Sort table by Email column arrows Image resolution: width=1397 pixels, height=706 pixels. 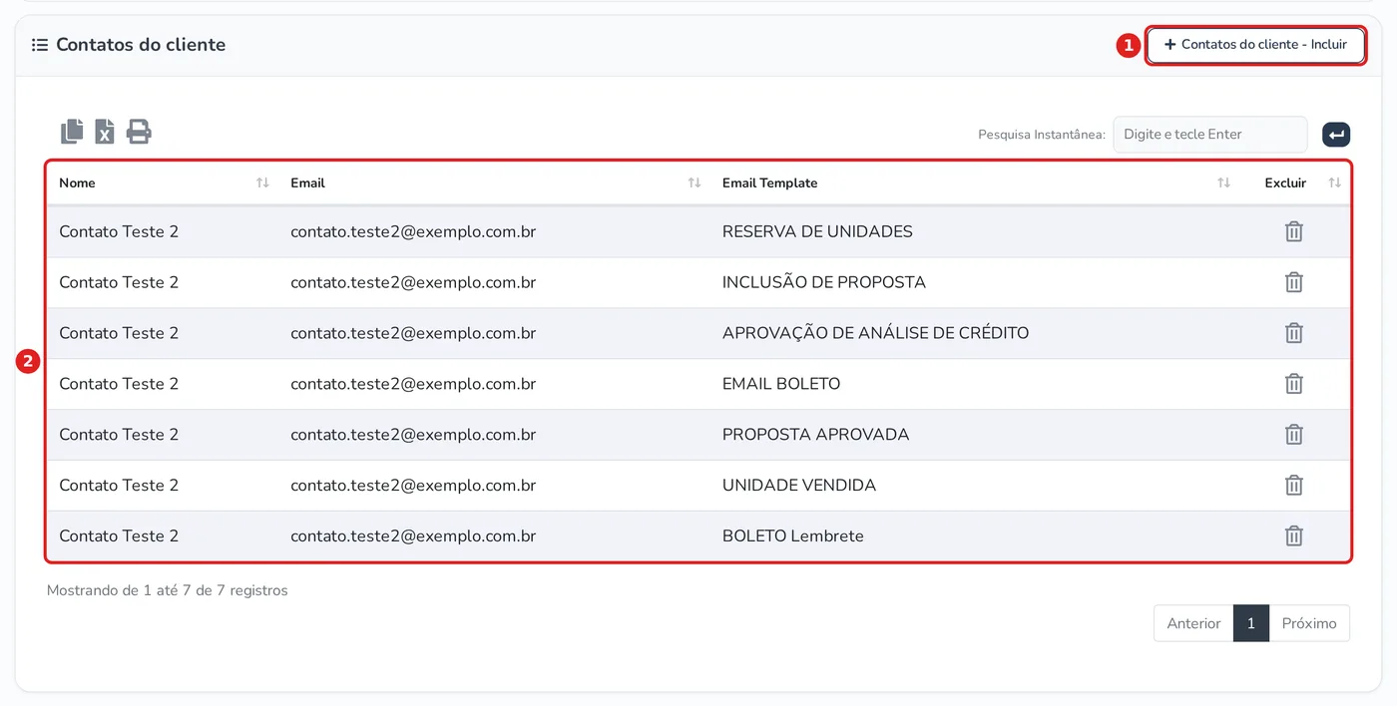click(695, 182)
